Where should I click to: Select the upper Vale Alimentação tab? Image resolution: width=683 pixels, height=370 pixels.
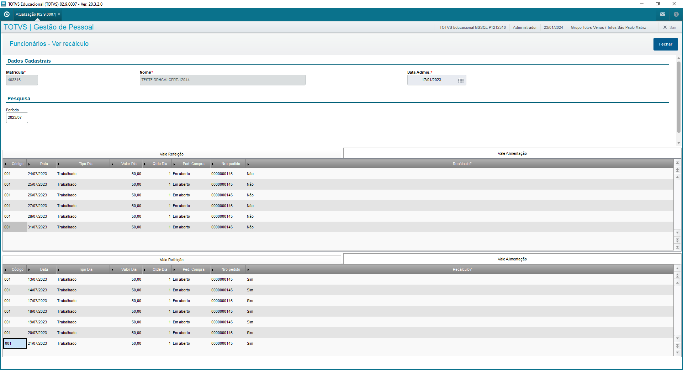point(512,153)
